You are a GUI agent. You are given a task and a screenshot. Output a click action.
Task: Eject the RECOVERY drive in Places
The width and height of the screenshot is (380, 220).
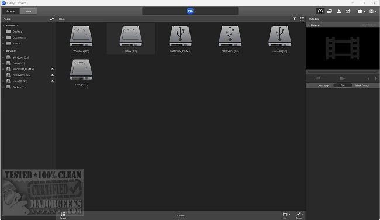[x=53, y=75]
